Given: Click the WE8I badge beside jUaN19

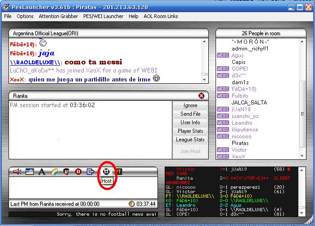Looking at the screenshot, I should (x=223, y=109).
